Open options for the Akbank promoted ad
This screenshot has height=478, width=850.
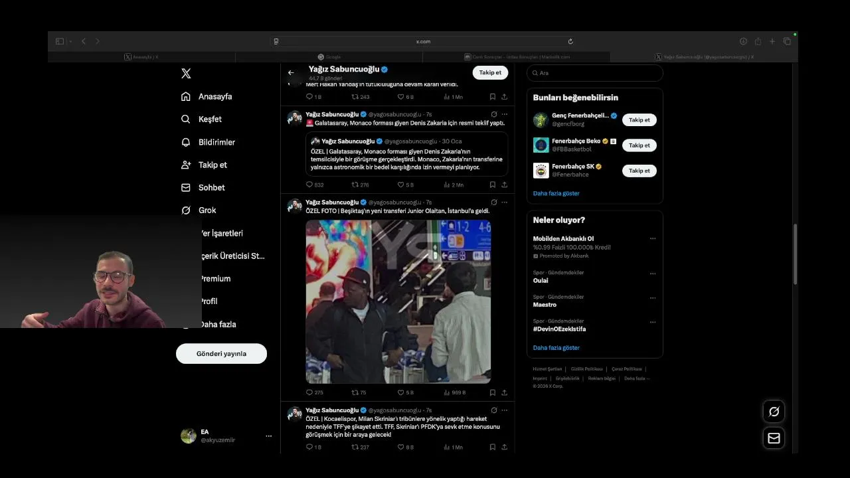[x=653, y=239]
